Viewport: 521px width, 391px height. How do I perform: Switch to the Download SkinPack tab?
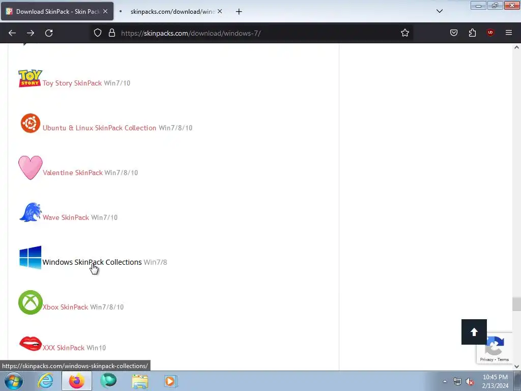[x=57, y=11]
